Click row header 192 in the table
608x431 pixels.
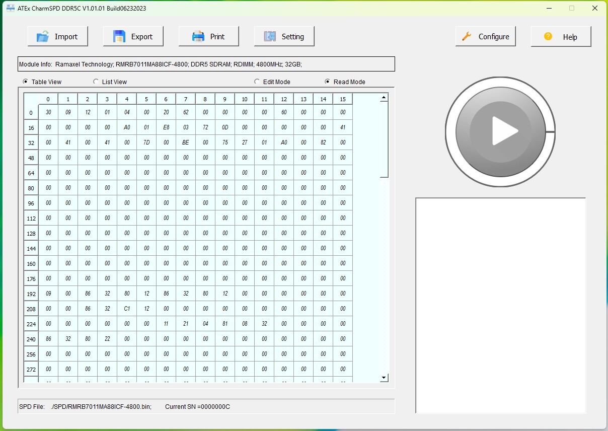(31, 294)
